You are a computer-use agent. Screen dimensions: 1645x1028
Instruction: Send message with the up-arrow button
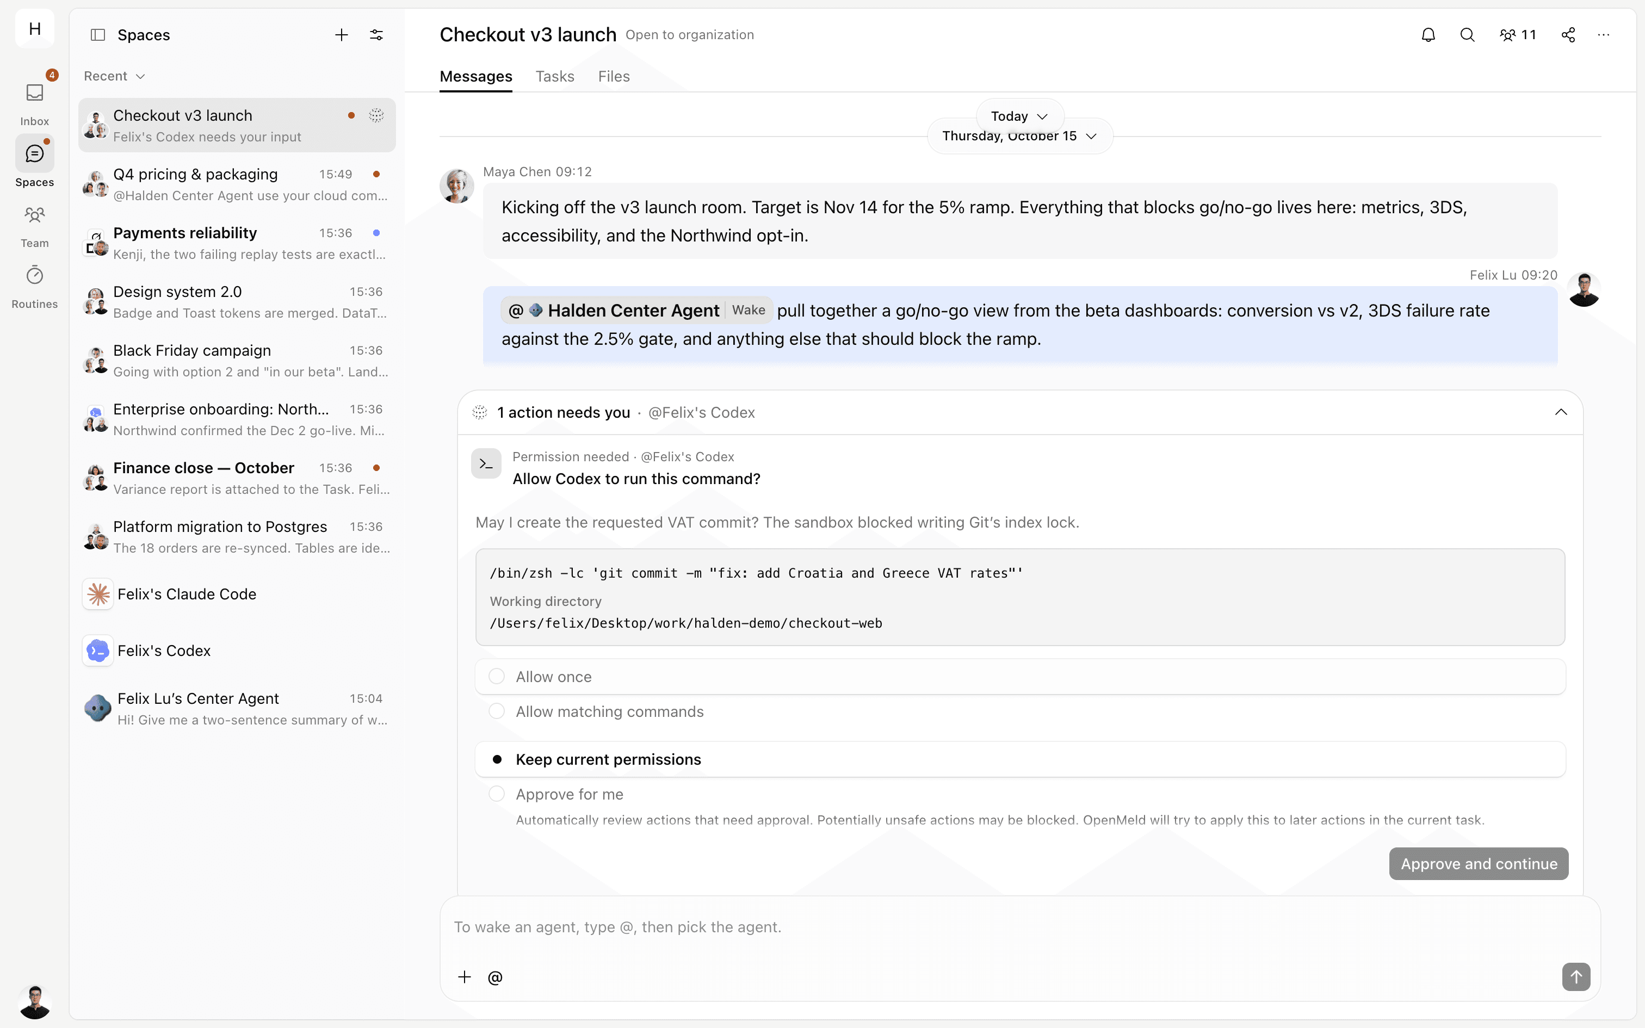1576,977
